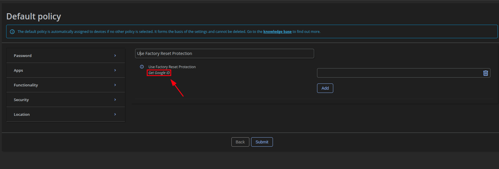Expand the Functionality section chevron

coord(115,85)
